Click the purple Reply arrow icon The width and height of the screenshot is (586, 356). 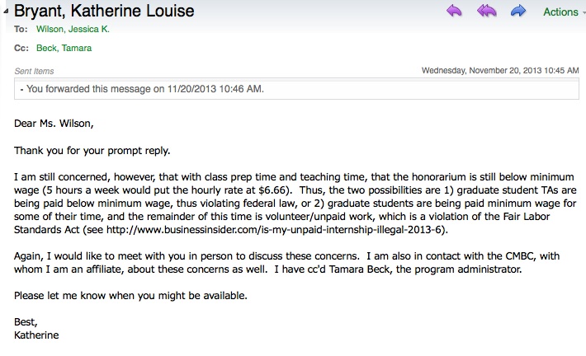(454, 11)
